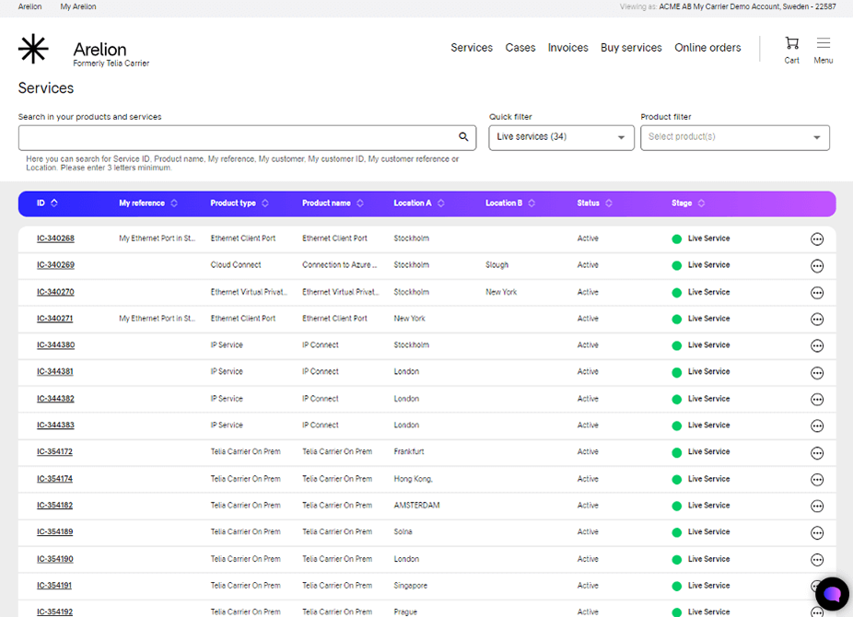
Task: Open more options for IC-344380
Action: coord(816,345)
